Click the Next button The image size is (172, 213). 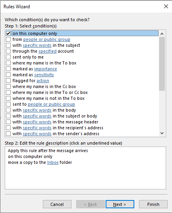pos(120,204)
